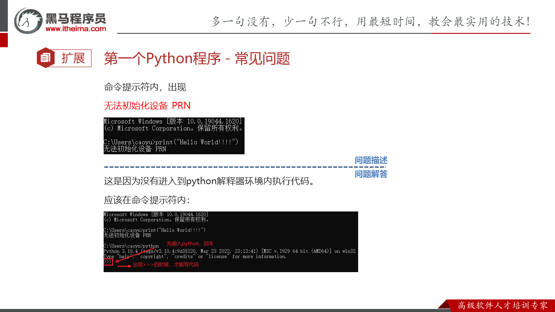This screenshot has height=312, width=555.
Task: Click the small red square on left edge
Action: (x=3, y=40)
